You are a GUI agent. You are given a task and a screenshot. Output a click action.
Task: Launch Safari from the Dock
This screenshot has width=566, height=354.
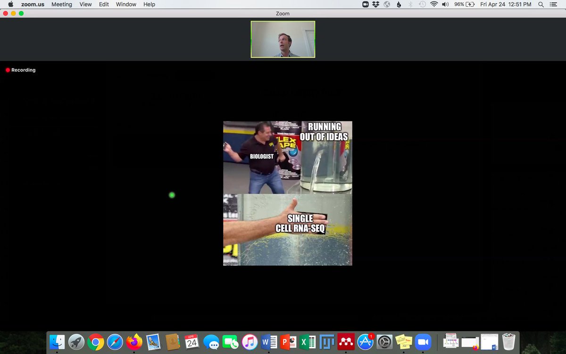pos(115,341)
